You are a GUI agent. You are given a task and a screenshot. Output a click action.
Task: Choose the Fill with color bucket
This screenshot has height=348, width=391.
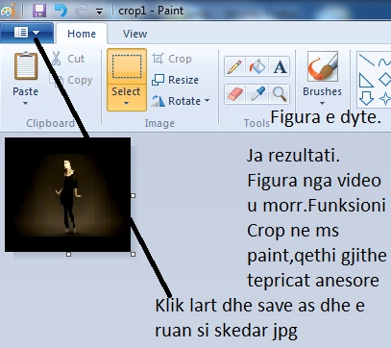[x=257, y=66]
